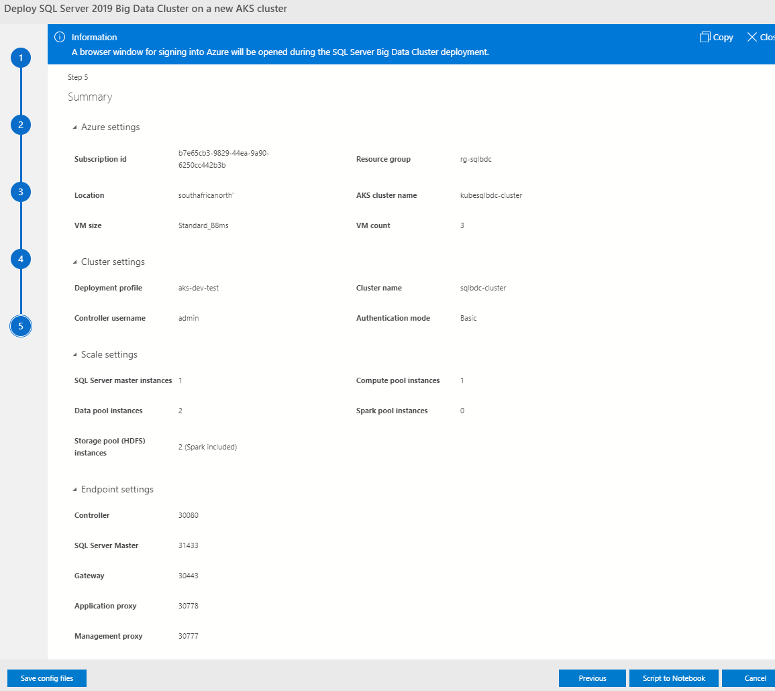The image size is (775, 691).
Task: Click the Gateway endpoint label
Action: click(89, 576)
